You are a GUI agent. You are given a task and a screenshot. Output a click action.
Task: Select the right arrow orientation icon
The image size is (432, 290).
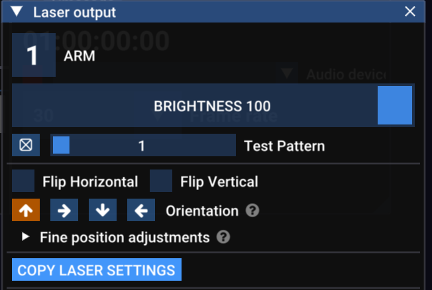pyautogui.click(x=64, y=211)
